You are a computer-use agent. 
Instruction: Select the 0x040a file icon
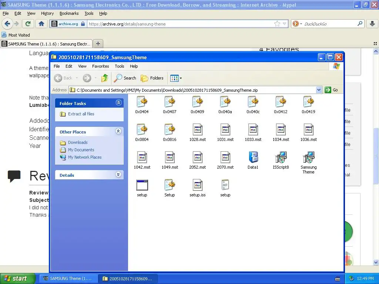coord(225,102)
